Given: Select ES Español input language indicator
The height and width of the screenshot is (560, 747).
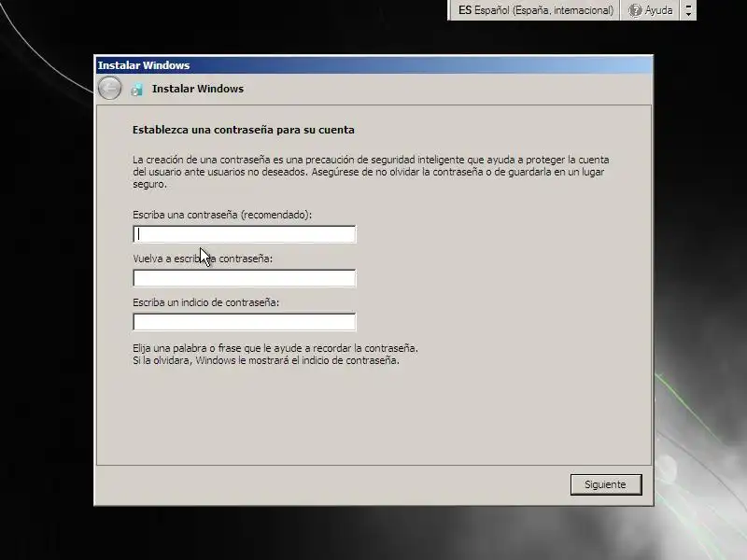Looking at the screenshot, I should pyautogui.click(x=535, y=10).
